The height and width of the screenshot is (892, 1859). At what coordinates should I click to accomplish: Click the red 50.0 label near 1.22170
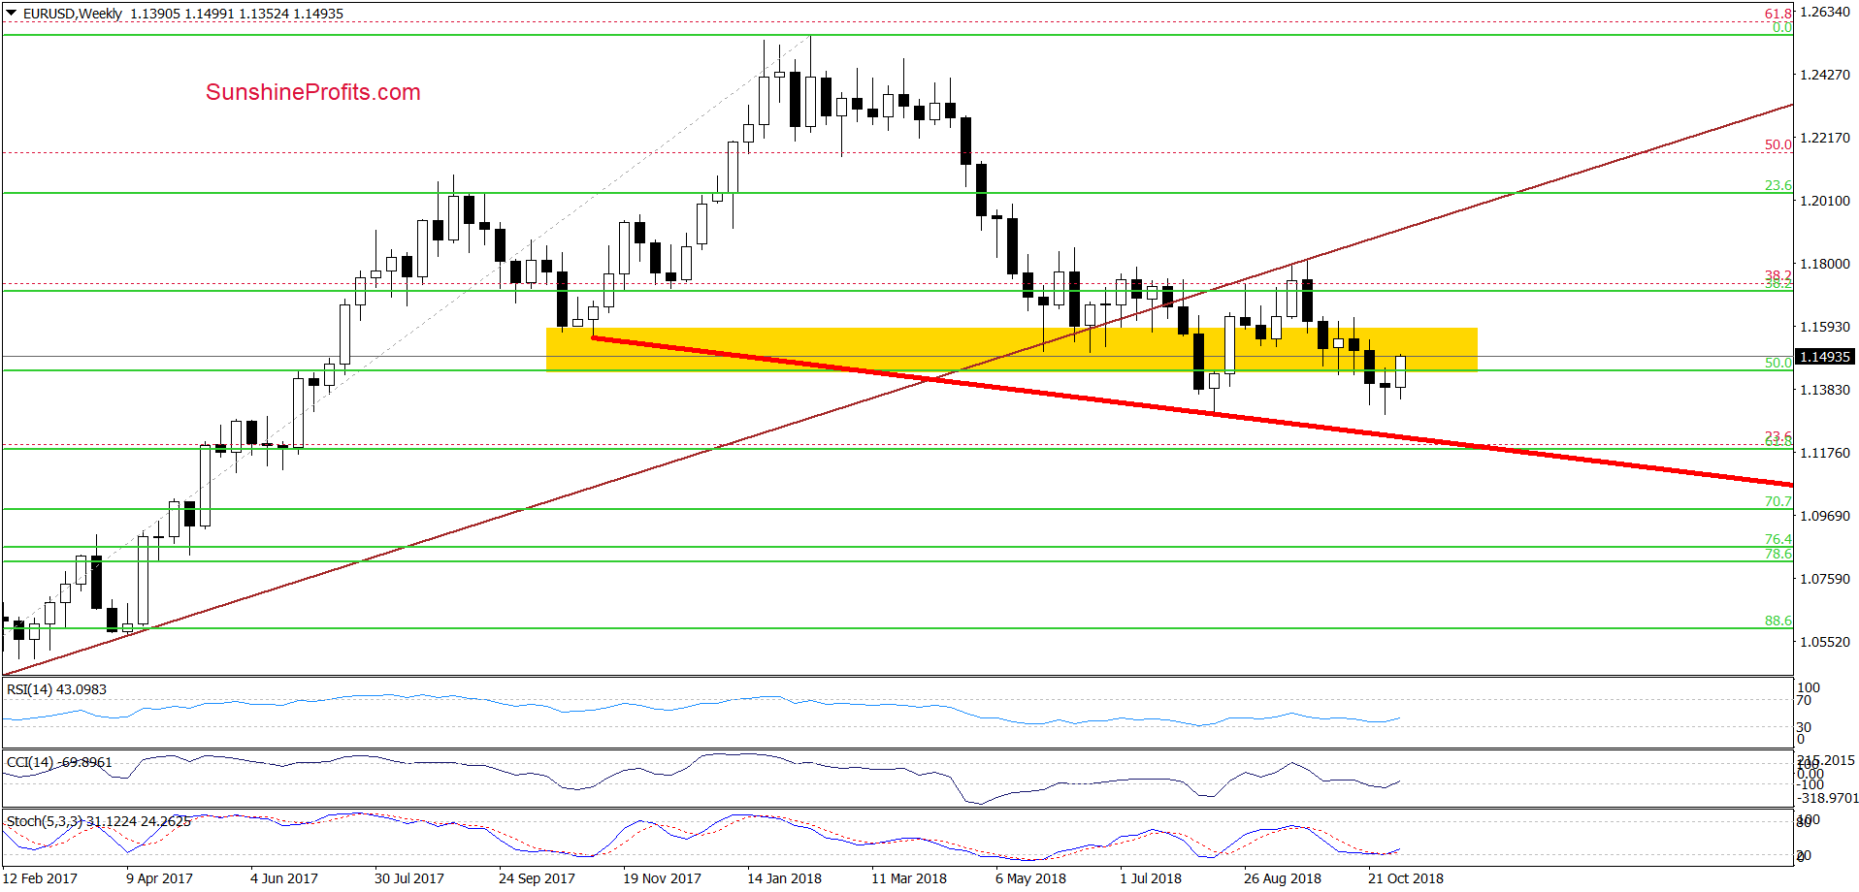[x=1778, y=144]
